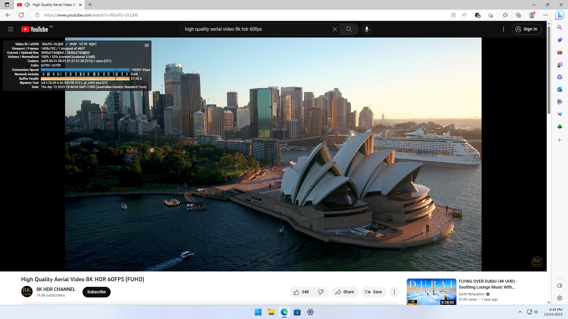
Task: Open sidebar search icon
Action: tap(559, 27)
